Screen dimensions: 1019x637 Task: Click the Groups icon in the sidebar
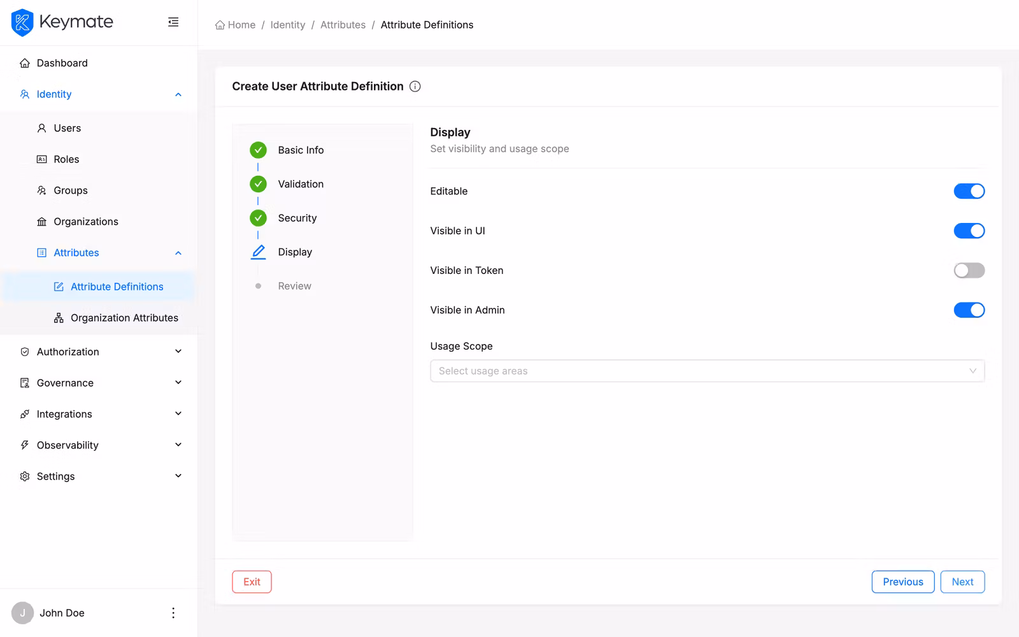click(41, 190)
